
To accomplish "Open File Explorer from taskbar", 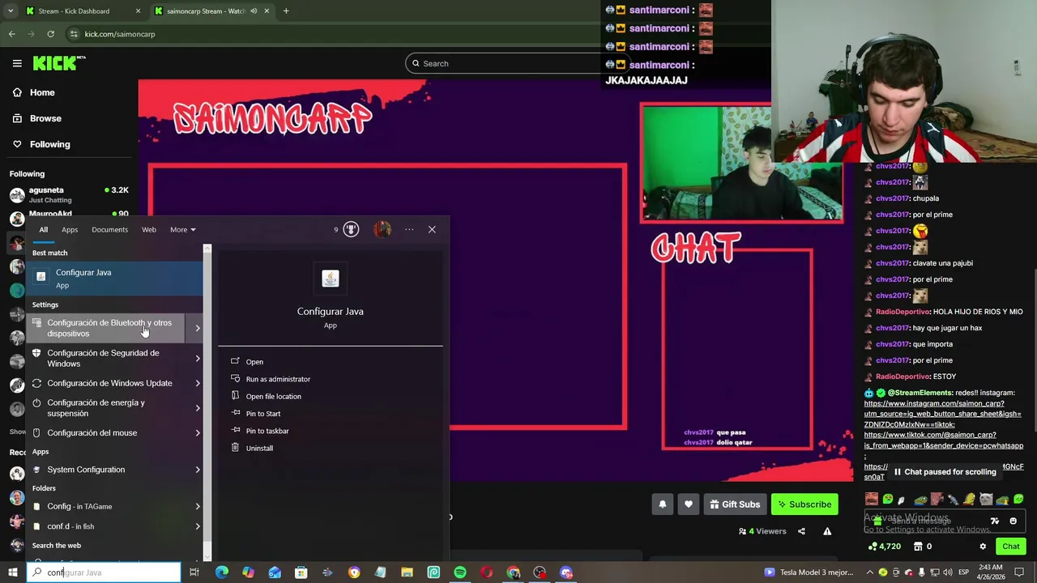I will click(x=408, y=572).
